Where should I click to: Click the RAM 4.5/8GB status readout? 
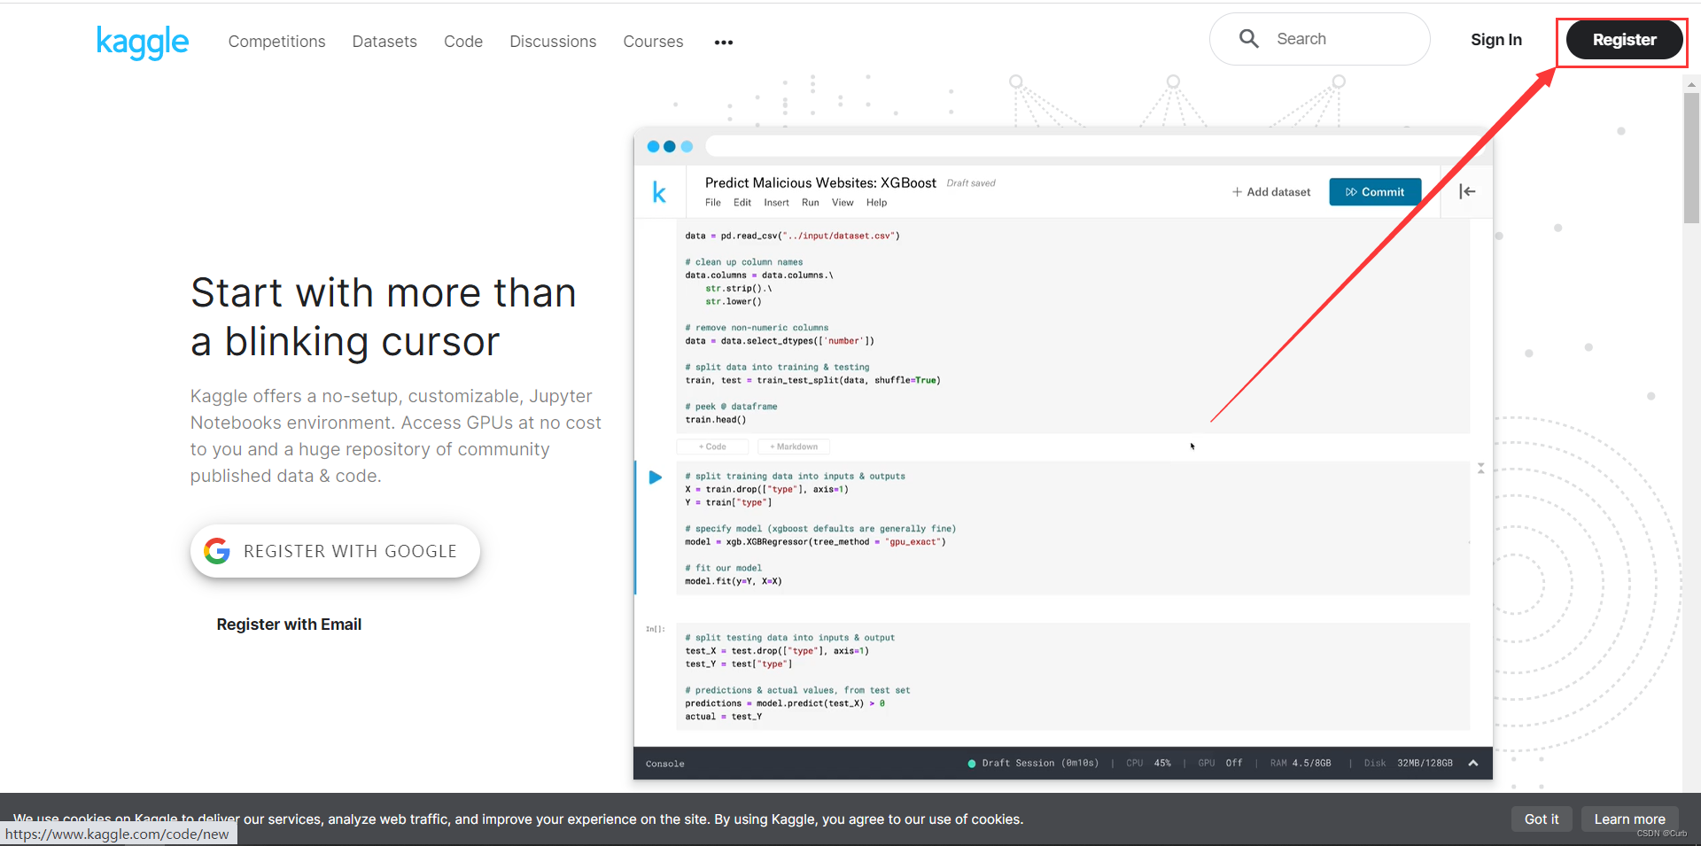[1301, 763]
